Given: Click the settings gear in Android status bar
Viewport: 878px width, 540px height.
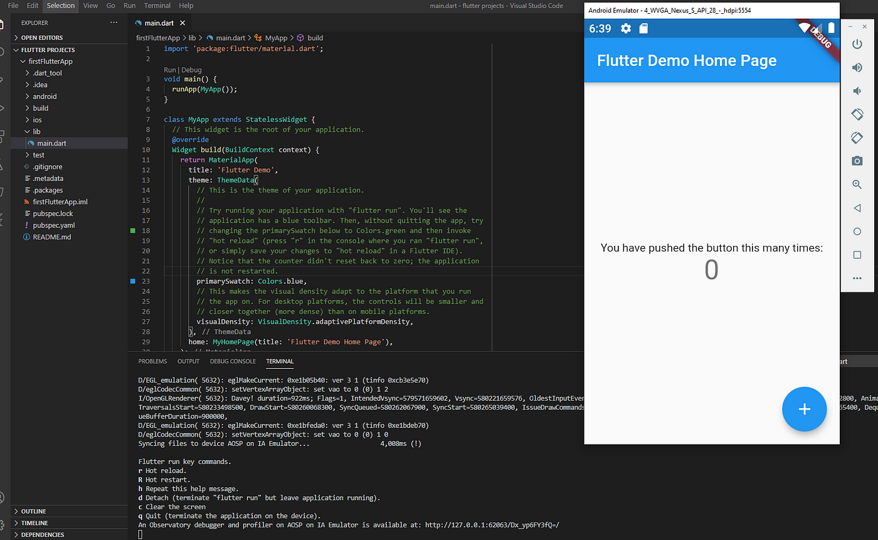Looking at the screenshot, I should pos(625,28).
